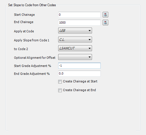Screen dimensions: 146x135
Task: Expand the Code 1 dropdown showing C.L.
Action: (x=75, y=40)
